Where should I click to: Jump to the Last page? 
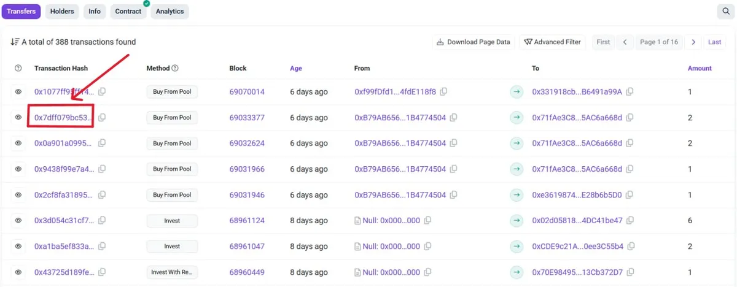pyautogui.click(x=714, y=42)
